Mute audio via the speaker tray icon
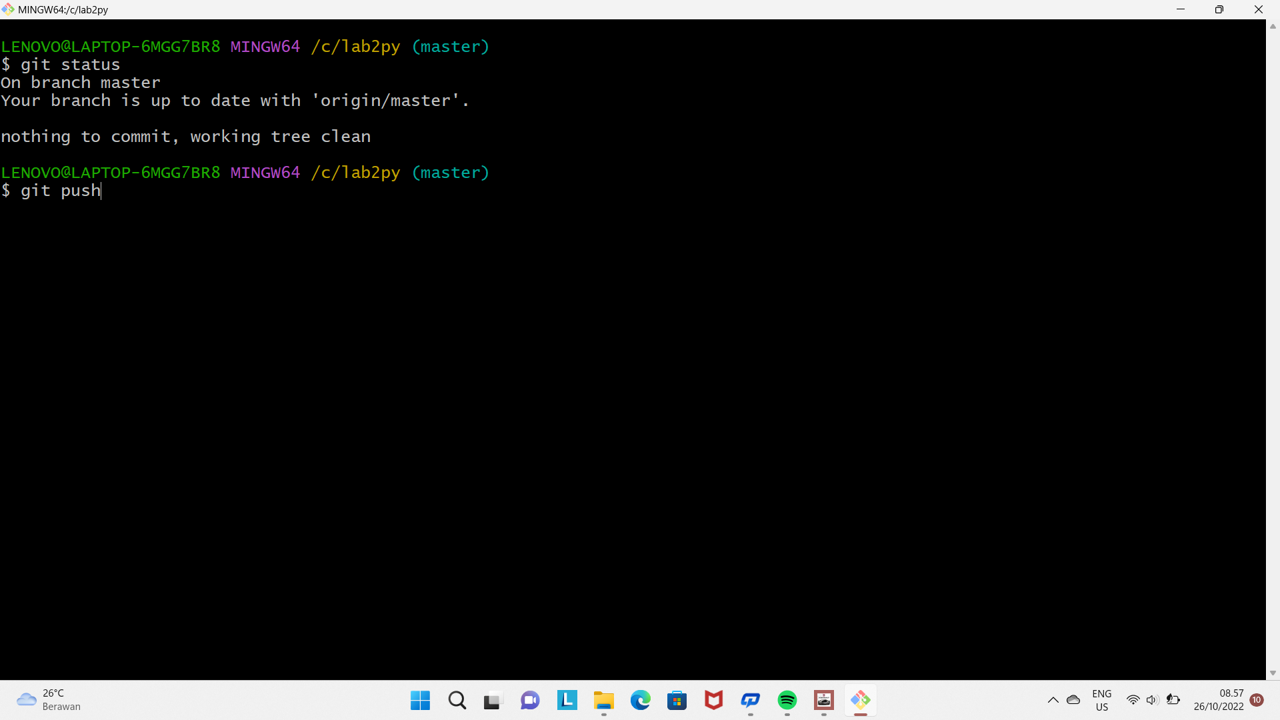 pos(1153,700)
